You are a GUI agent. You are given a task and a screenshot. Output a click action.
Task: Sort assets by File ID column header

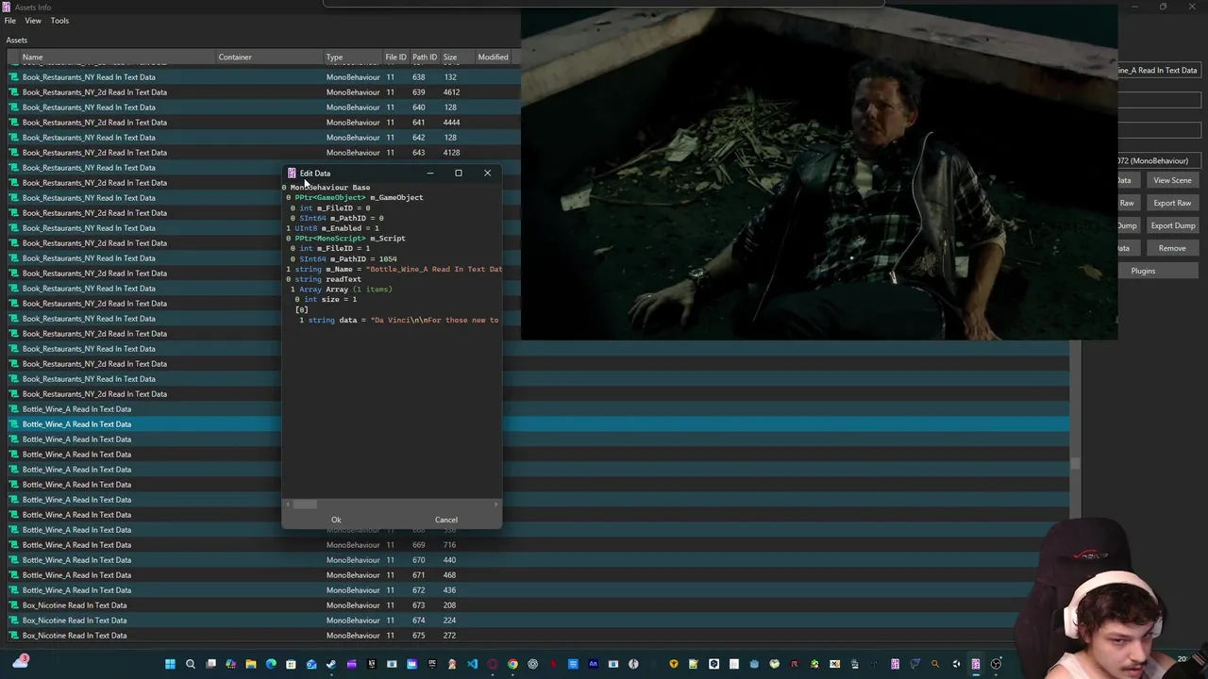395,57
